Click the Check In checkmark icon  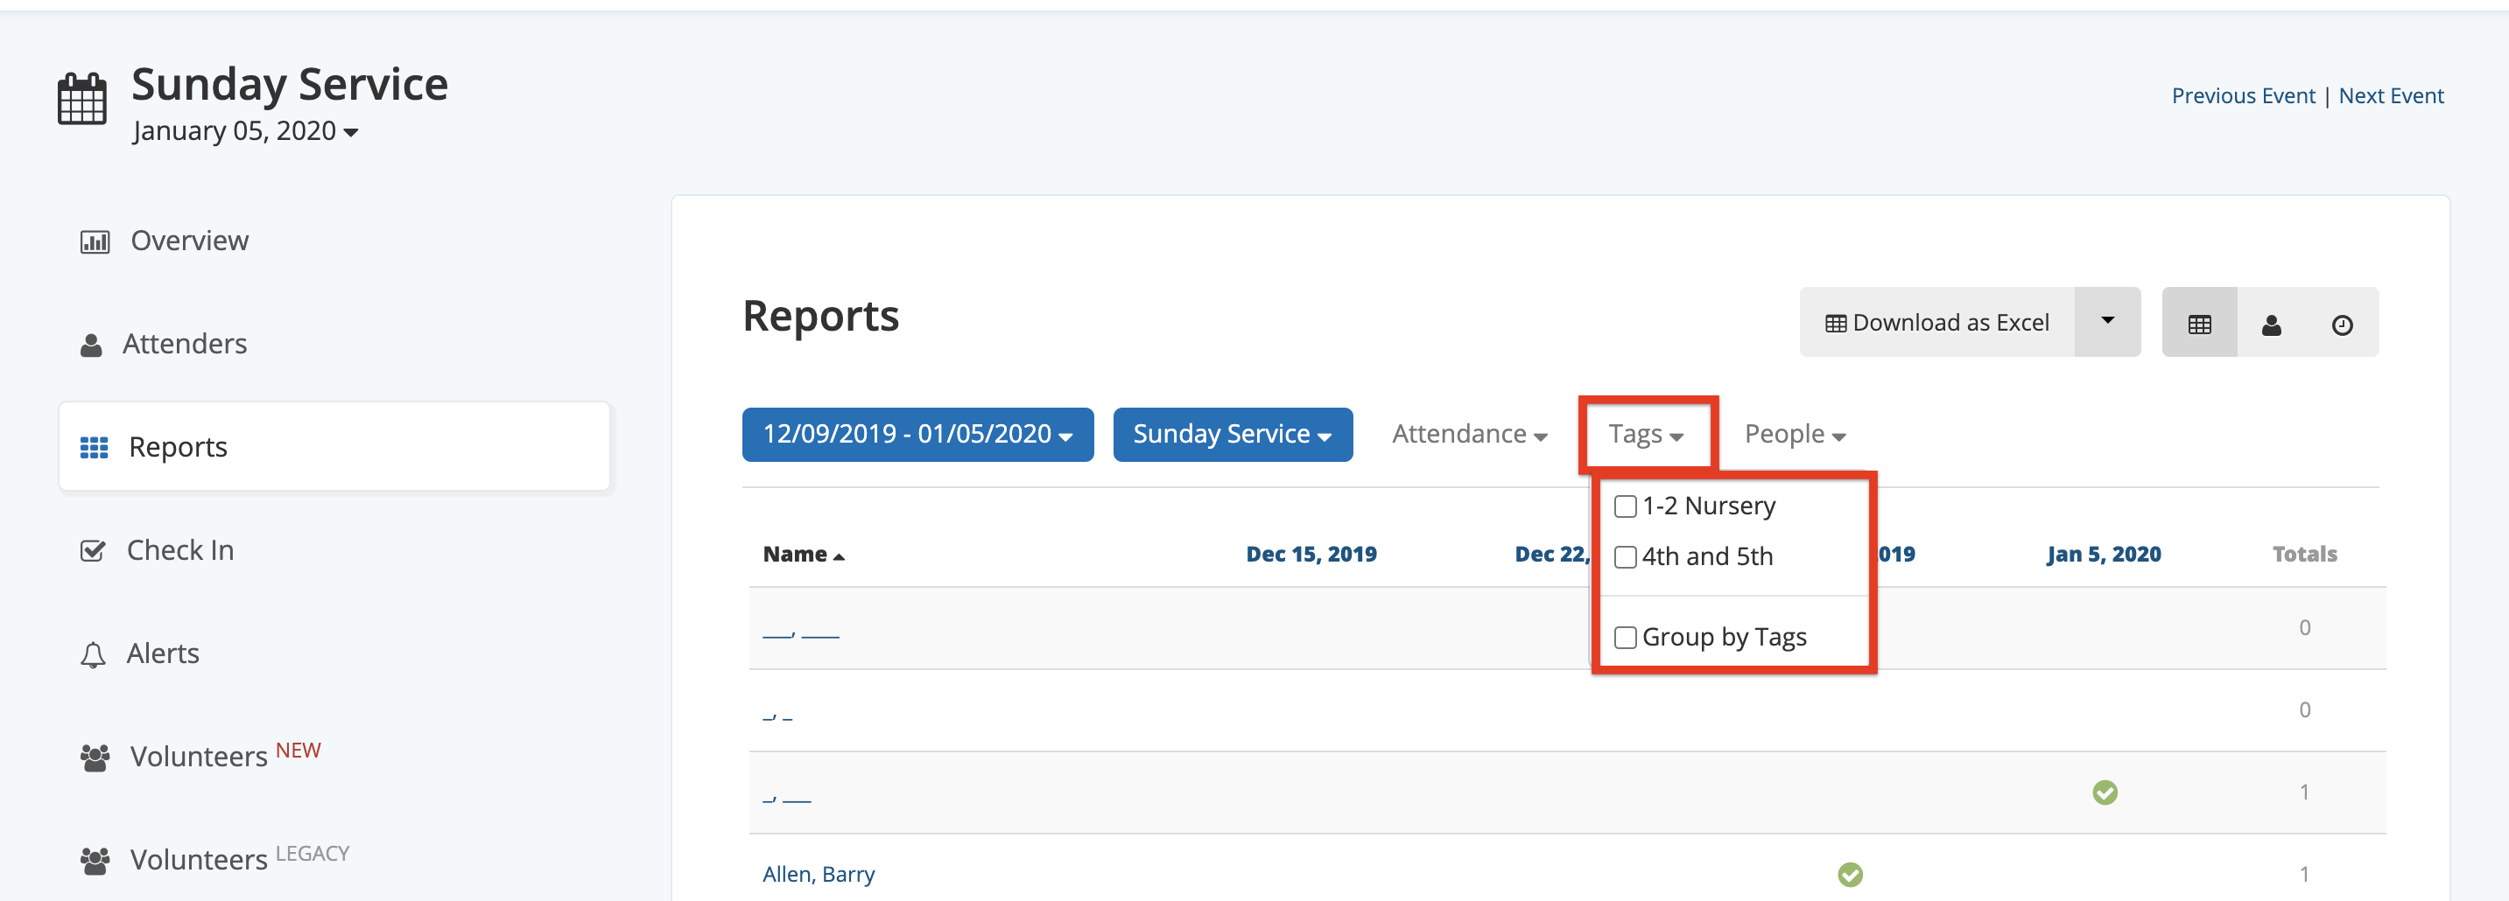[93, 551]
